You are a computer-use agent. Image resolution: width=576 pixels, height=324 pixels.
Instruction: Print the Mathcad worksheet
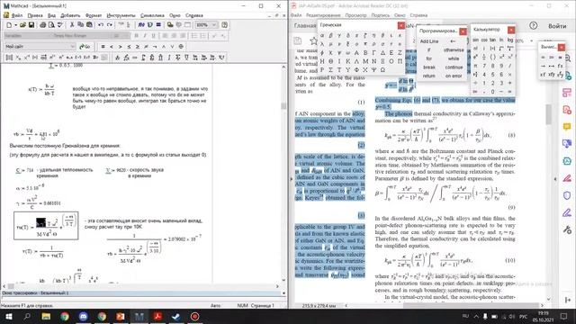click(43, 25)
